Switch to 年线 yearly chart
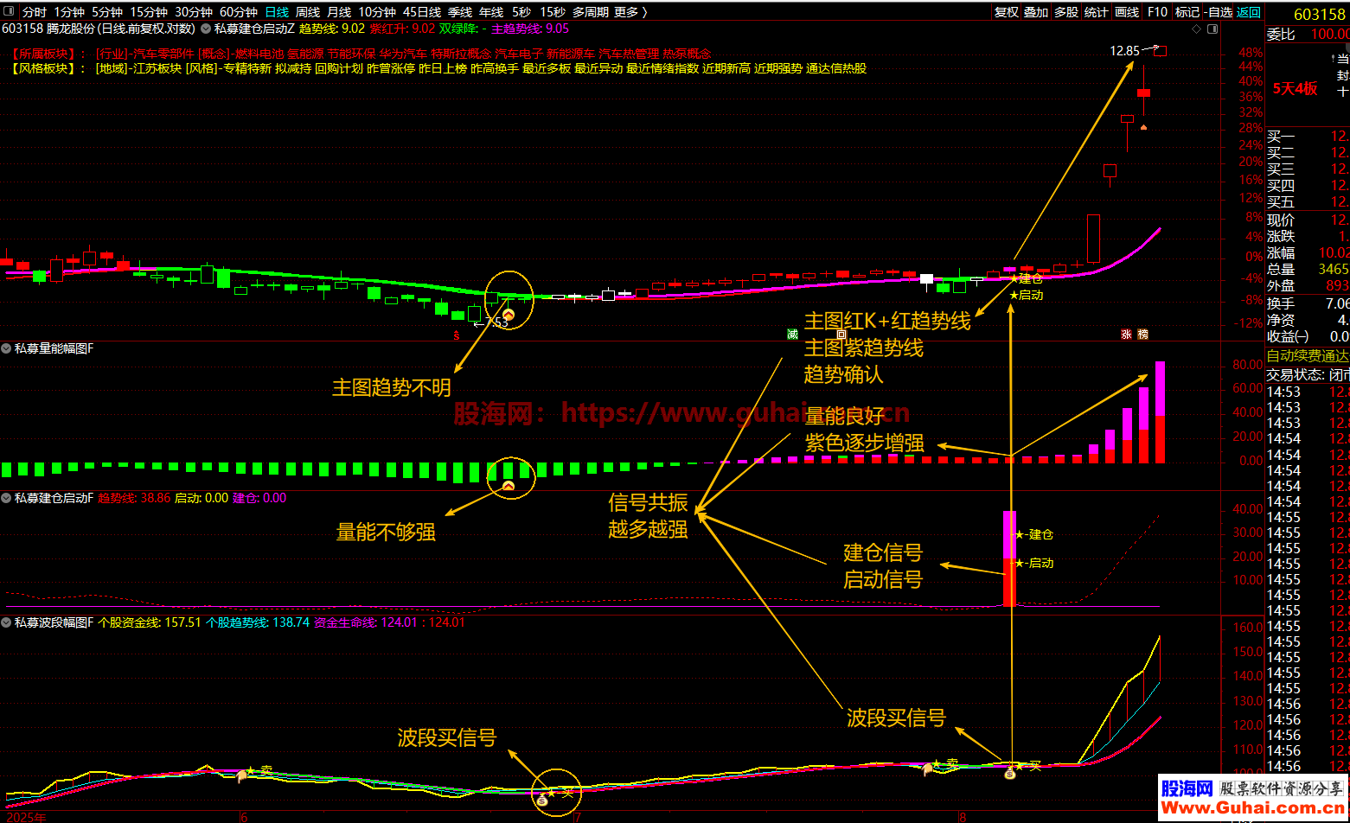1350x823 pixels. (491, 12)
